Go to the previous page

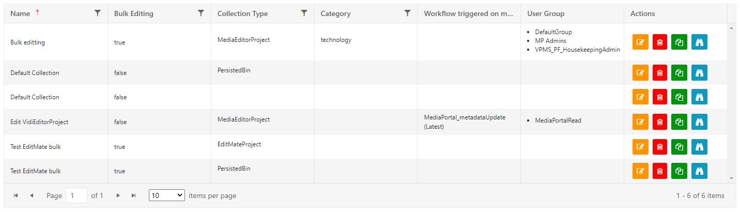pyautogui.click(x=32, y=195)
